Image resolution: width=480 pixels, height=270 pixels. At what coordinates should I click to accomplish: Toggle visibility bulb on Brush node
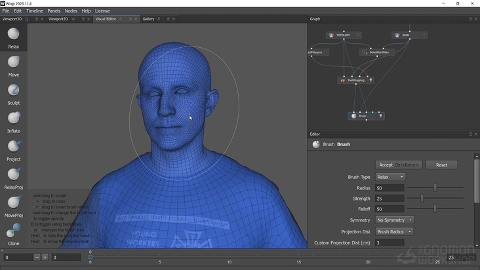(x=380, y=116)
